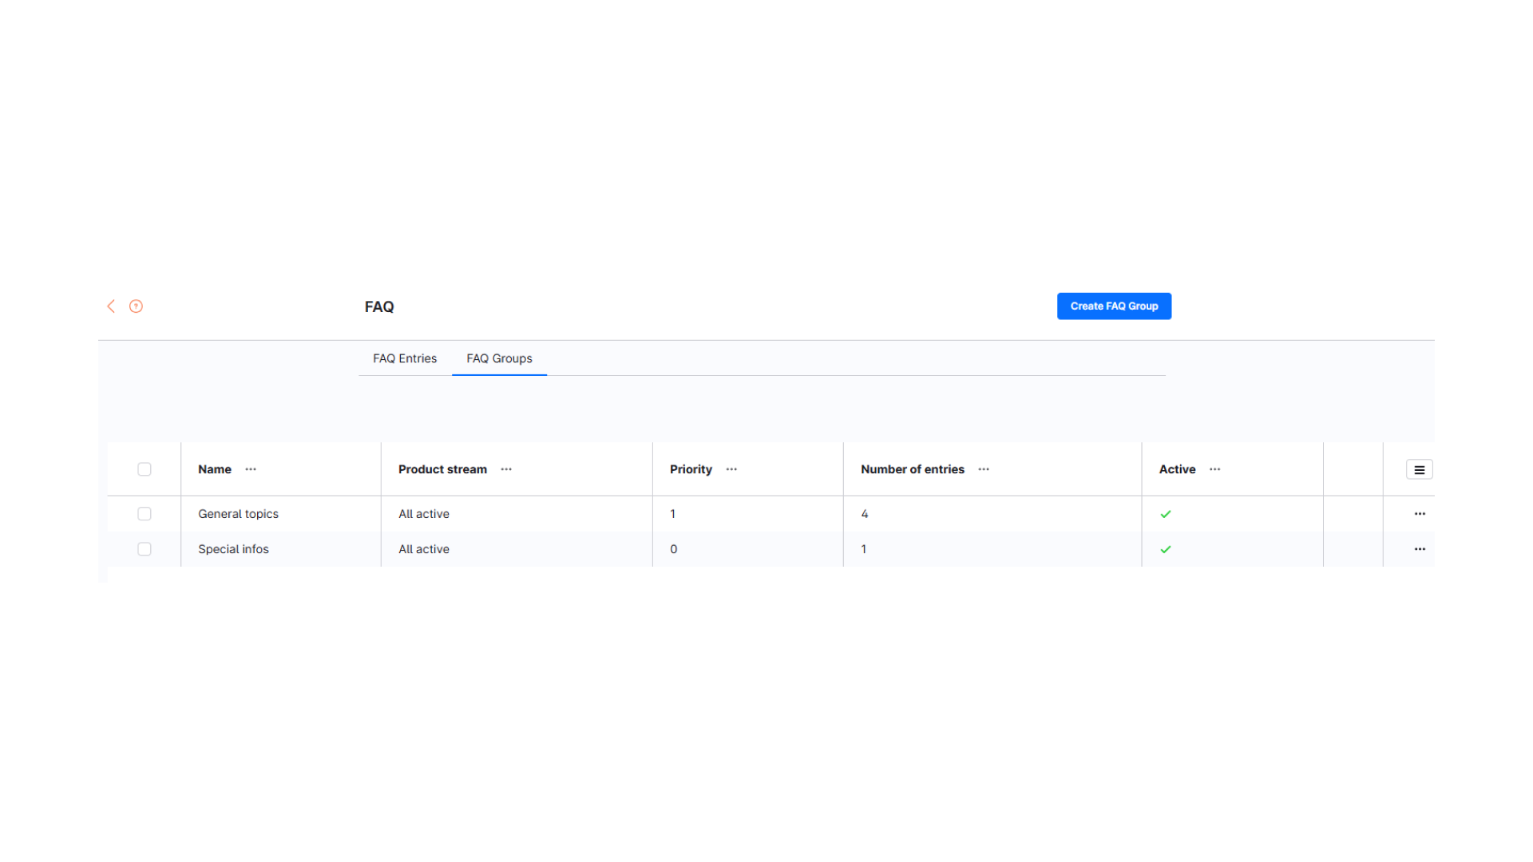This screenshot has width=1533, height=862.
Task: Select the General topics row checkbox
Action: (145, 514)
